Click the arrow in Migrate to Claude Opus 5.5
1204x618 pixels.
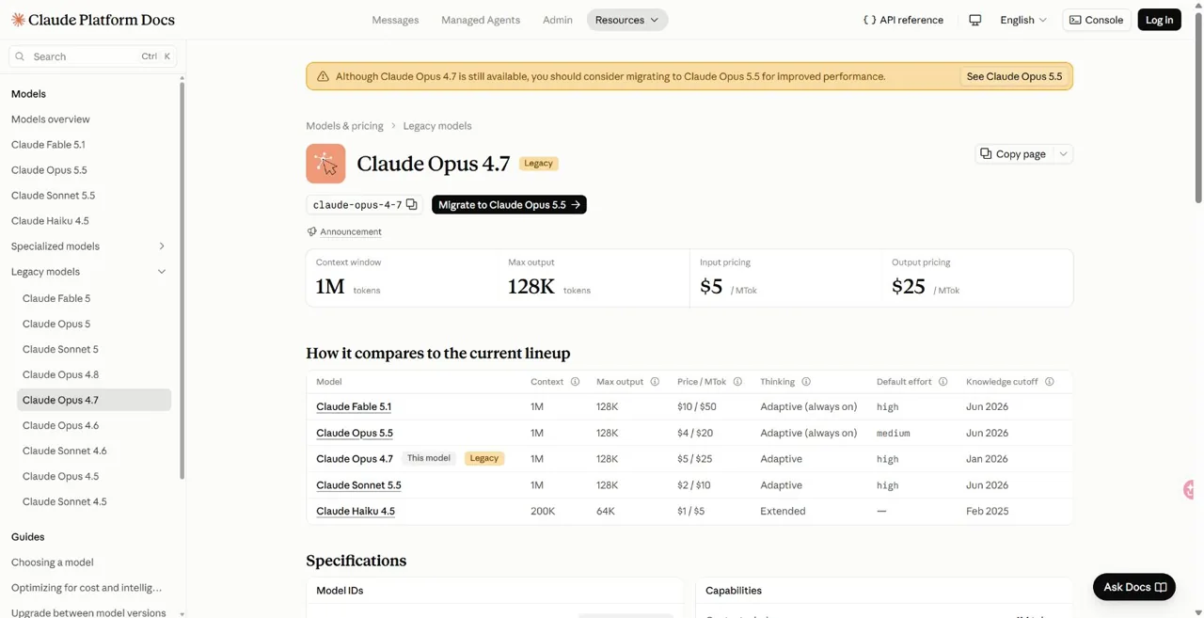(576, 204)
